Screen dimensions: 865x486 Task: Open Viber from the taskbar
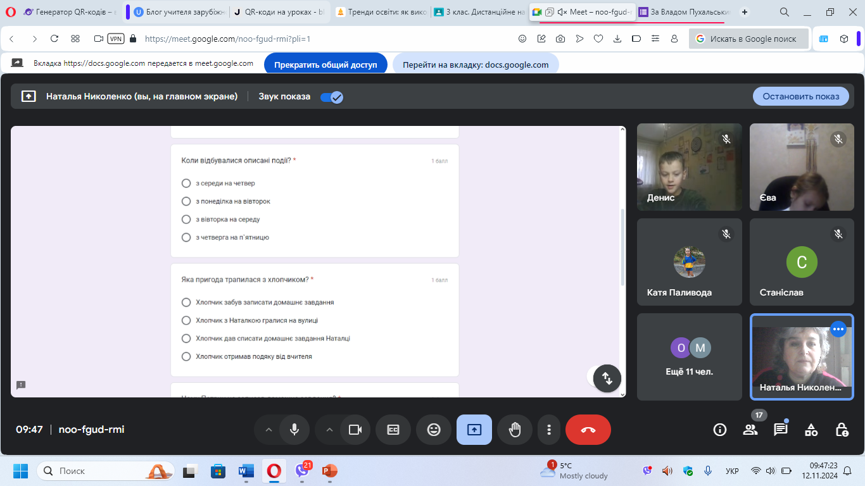coord(302,471)
